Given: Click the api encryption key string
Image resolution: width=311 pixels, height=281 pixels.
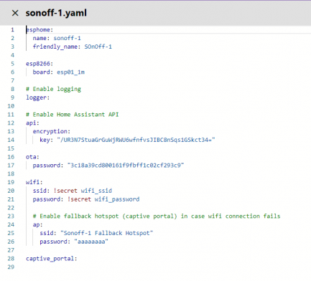Looking at the screenshot, I should tap(136, 140).
